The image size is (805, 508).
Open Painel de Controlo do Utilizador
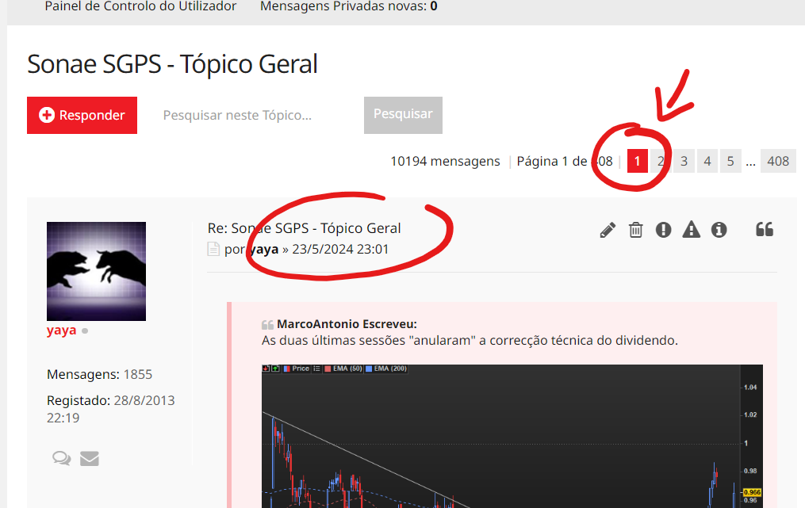click(140, 6)
